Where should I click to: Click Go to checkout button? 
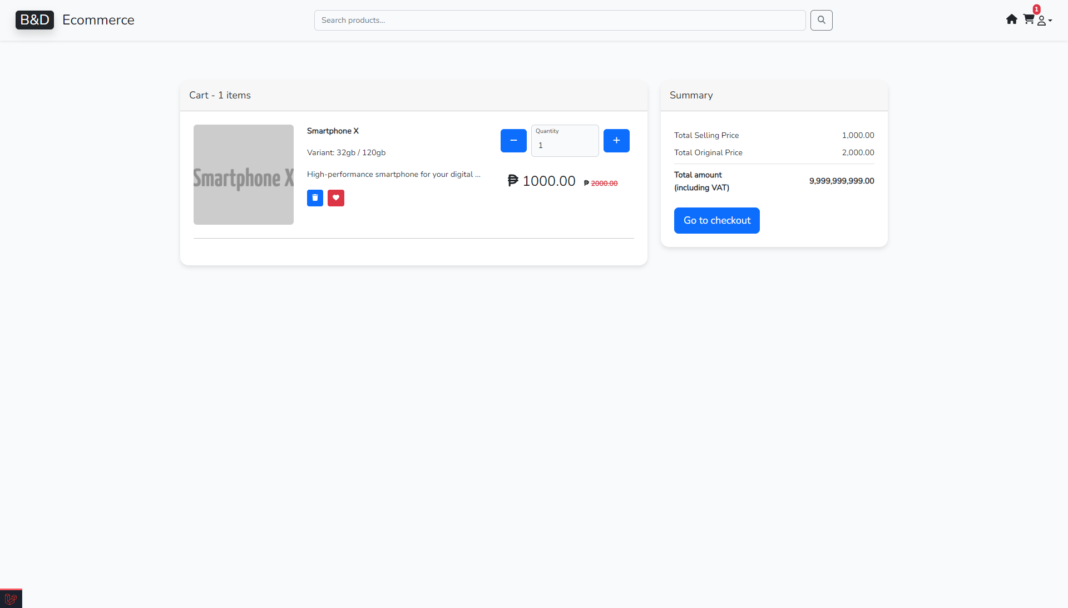tap(716, 221)
